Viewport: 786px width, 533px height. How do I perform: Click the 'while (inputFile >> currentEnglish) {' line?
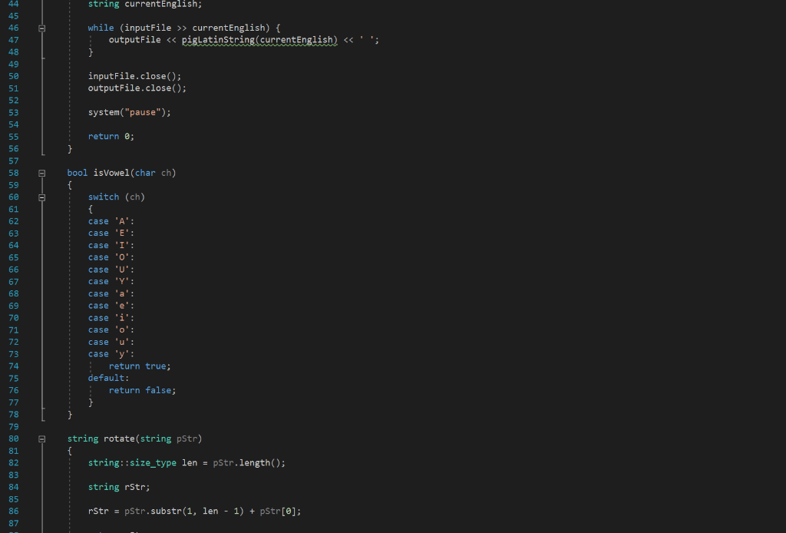184,28
